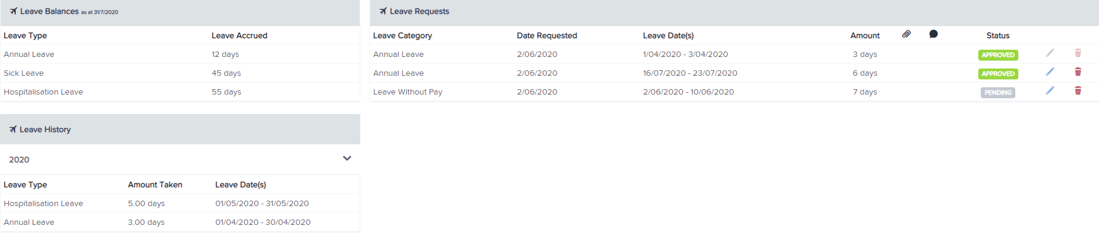Click the airplane icon beside Leave History
The image size is (1099, 234).
coord(13,129)
